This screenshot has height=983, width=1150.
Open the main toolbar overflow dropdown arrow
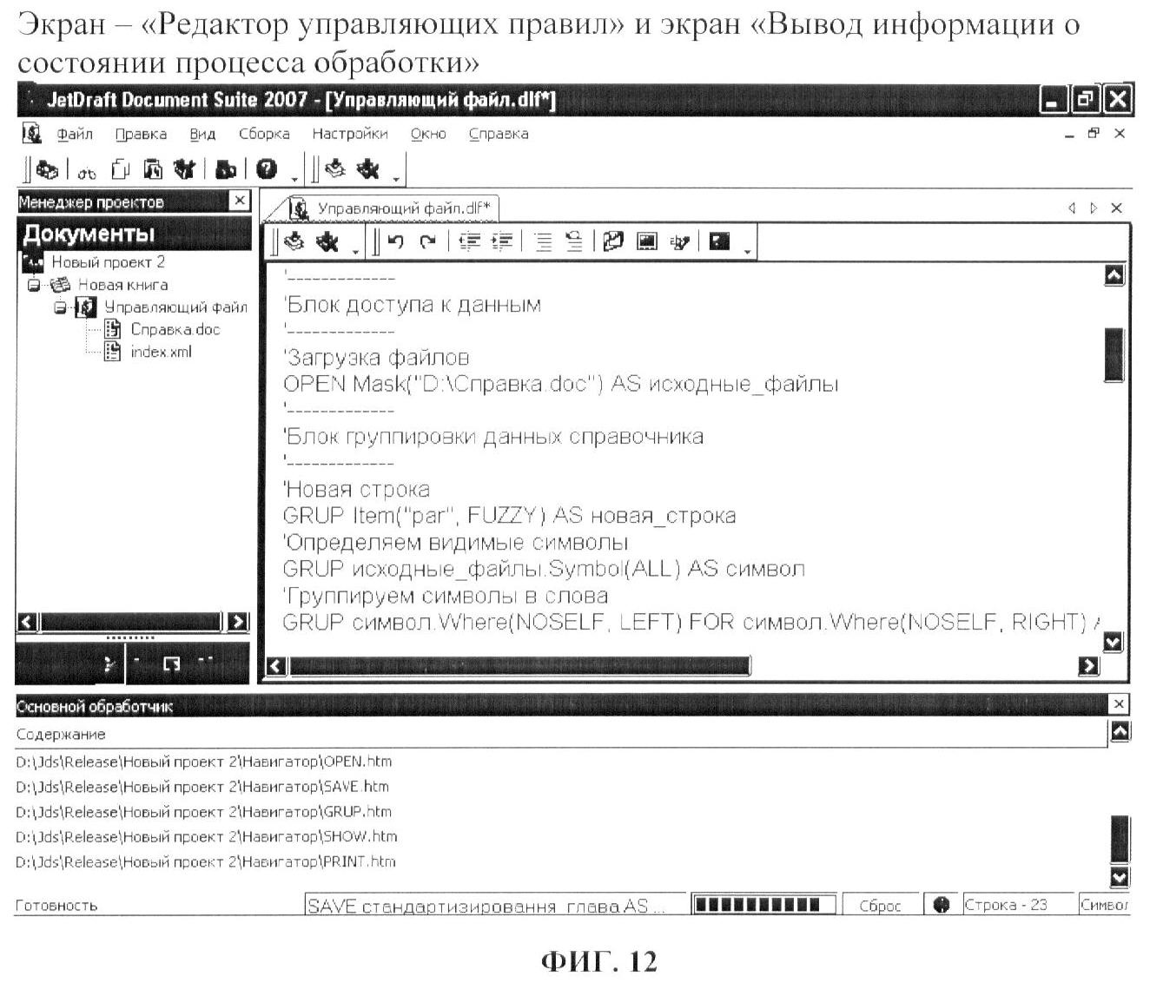[x=295, y=178]
